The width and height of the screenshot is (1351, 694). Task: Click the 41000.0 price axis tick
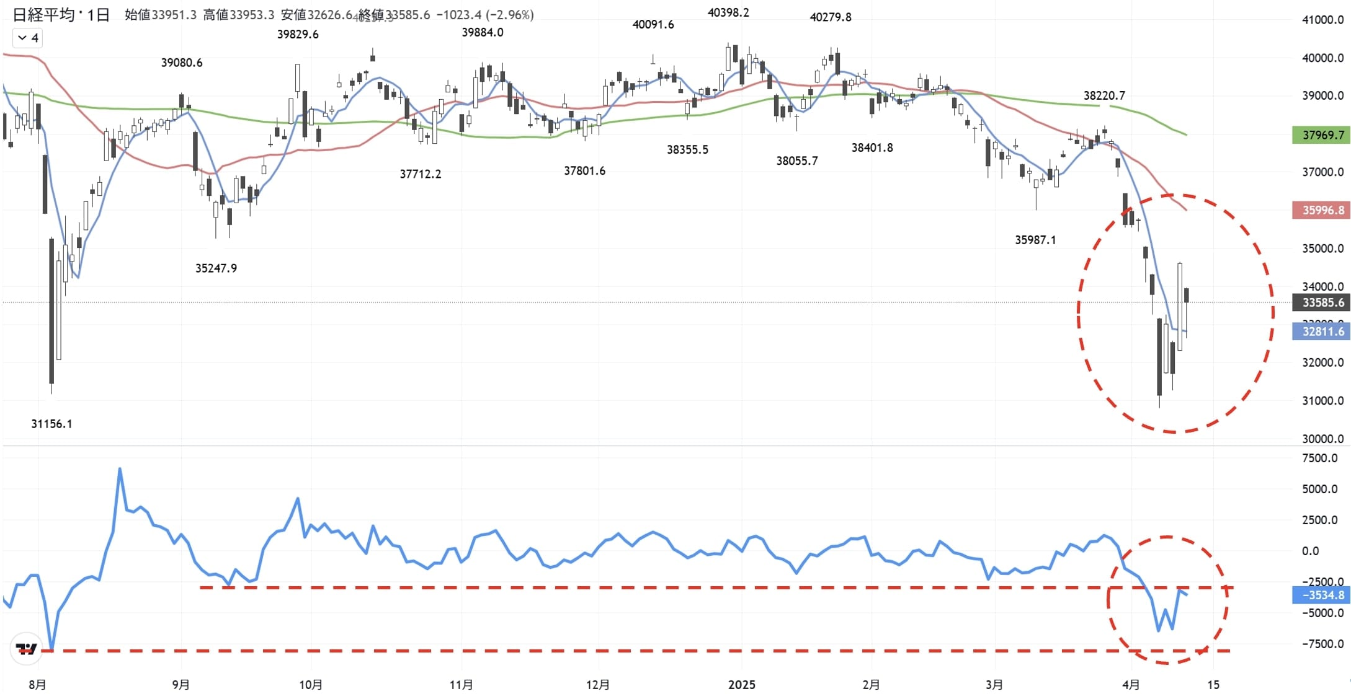[1323, 20]
